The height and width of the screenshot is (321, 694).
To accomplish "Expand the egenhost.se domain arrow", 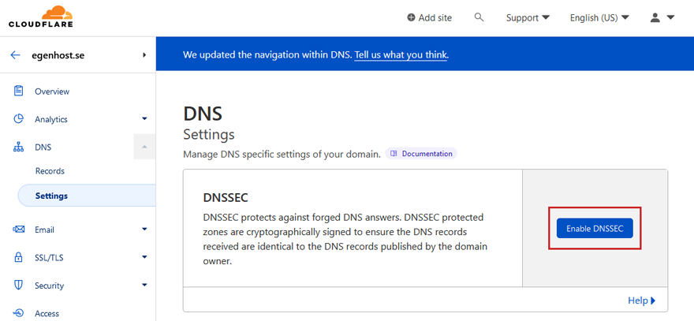I will (144, 55).
